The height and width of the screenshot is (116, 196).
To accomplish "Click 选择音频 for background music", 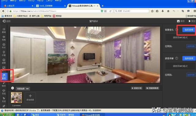I will click(x=189, y=30).
